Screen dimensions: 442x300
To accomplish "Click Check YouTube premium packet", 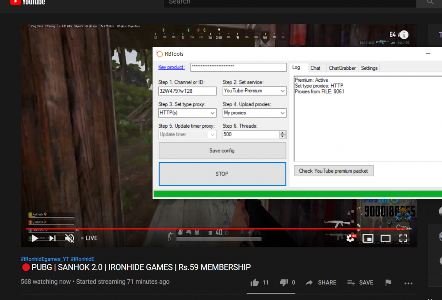I will coord(334,171).
